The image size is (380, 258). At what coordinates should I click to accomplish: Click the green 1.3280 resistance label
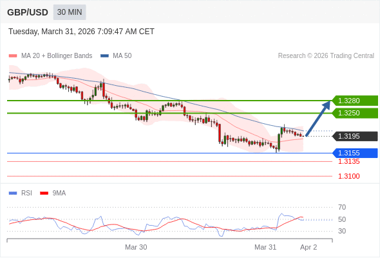click(x=355, y=101)
